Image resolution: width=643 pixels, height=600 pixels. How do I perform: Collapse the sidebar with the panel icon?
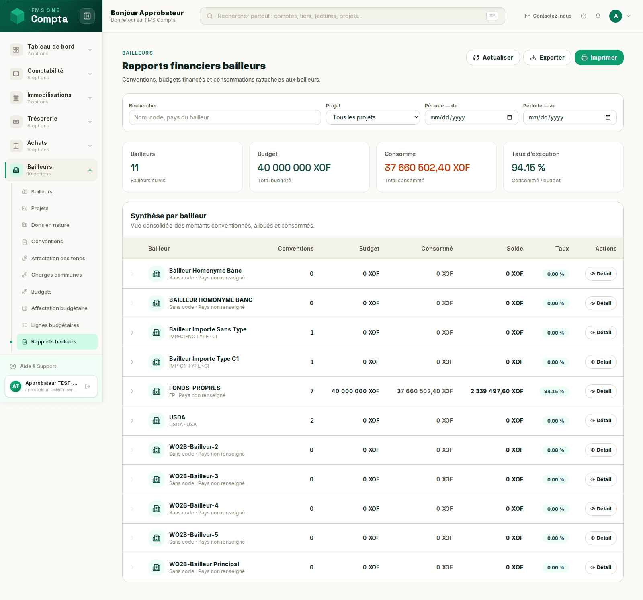[x=87, y=16]
